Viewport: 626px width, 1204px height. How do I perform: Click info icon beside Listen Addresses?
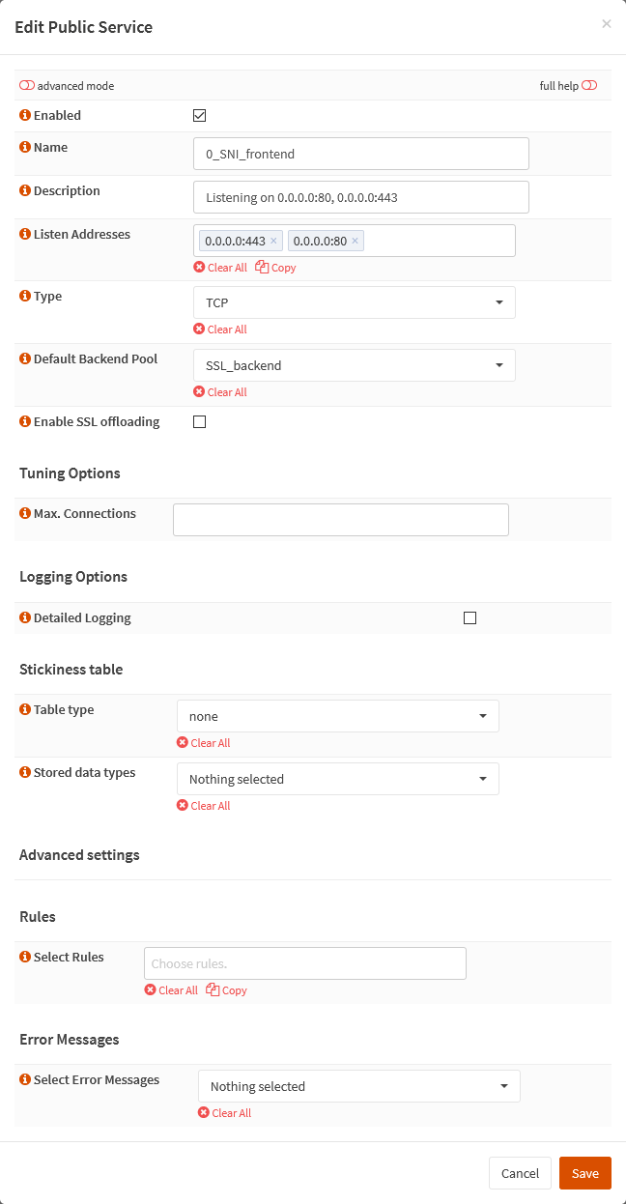(25, 234)
